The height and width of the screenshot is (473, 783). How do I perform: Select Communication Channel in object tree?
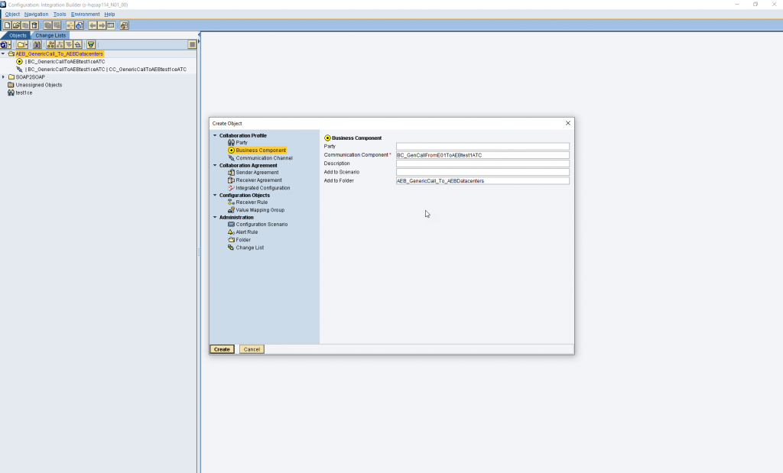264,158
